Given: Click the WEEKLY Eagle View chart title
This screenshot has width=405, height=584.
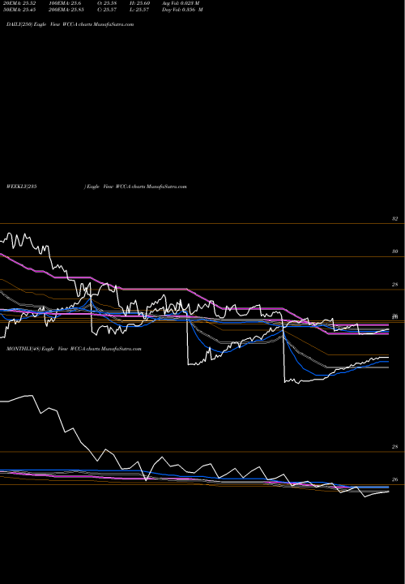Looking at the screenshot, I should point(96,187).
